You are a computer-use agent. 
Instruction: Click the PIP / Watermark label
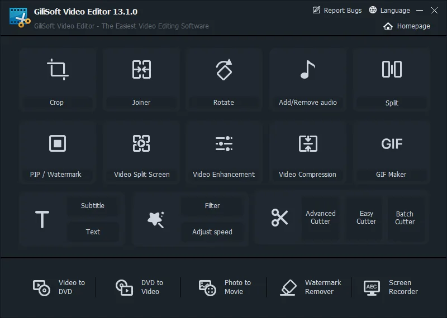(x=55, y=175)
